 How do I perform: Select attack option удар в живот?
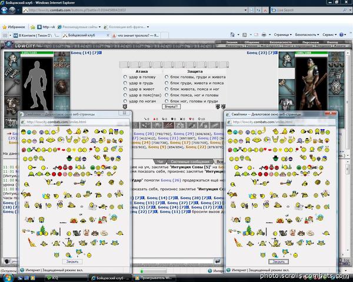pyautogui.click(x=125, y=89)
